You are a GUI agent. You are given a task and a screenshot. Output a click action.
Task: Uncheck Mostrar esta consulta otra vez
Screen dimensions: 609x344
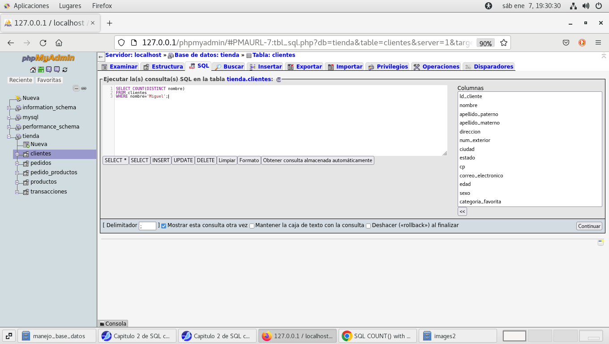click(x=163, y=226)
